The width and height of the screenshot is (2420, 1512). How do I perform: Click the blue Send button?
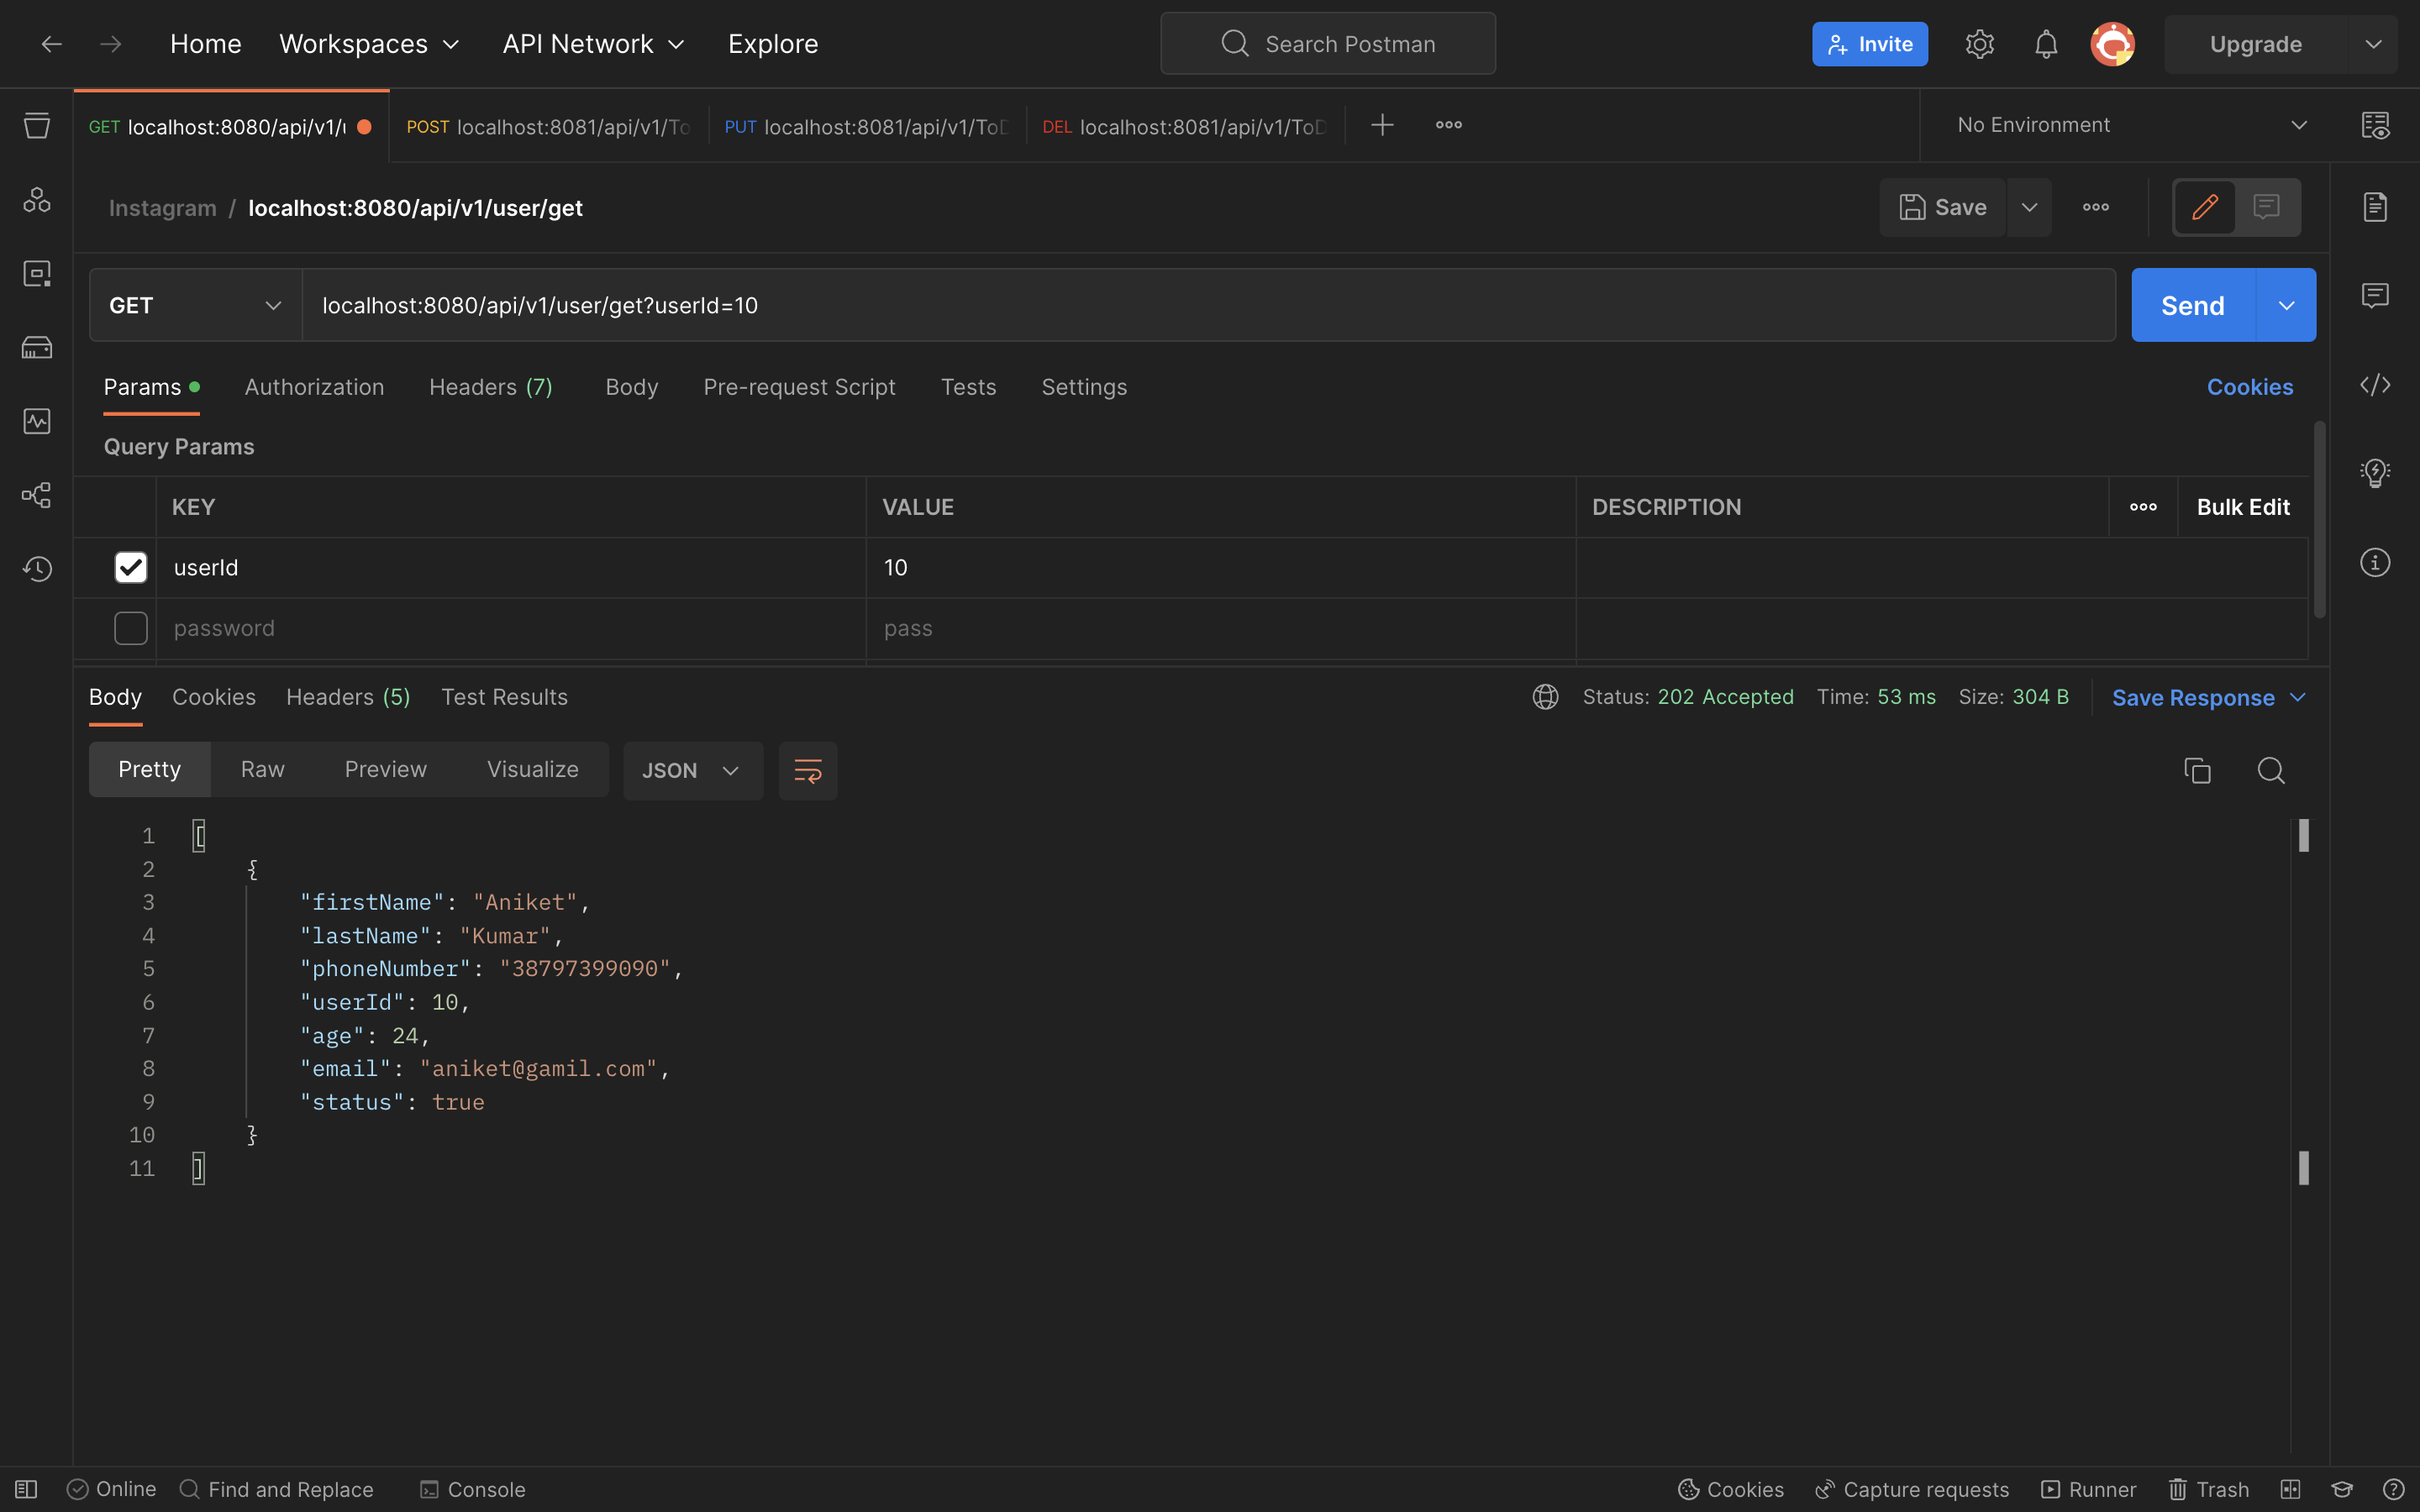tap(2192, 305)
